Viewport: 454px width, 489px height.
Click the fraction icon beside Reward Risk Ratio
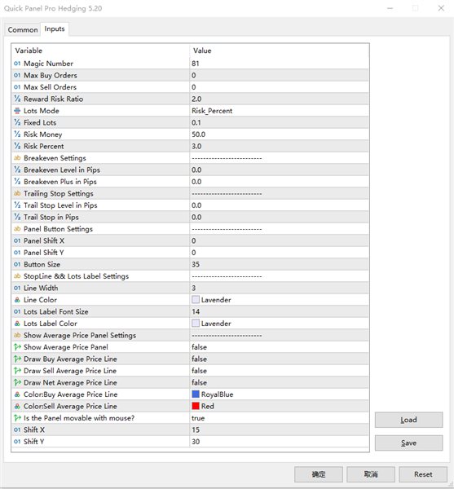click(x=17, y=99)
